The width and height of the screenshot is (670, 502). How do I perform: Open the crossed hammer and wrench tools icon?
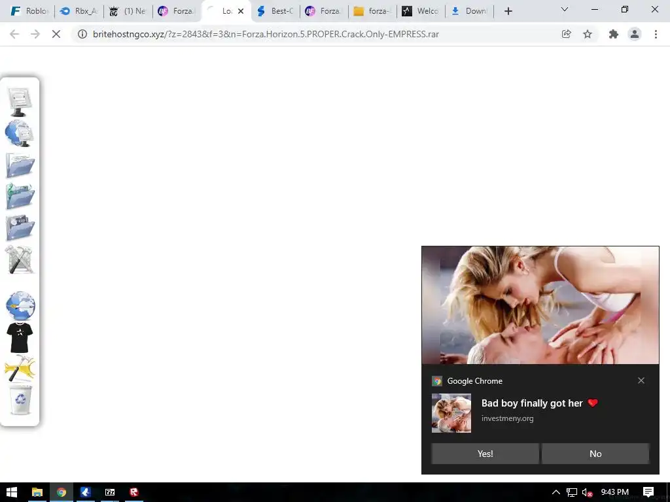[20, 259]
